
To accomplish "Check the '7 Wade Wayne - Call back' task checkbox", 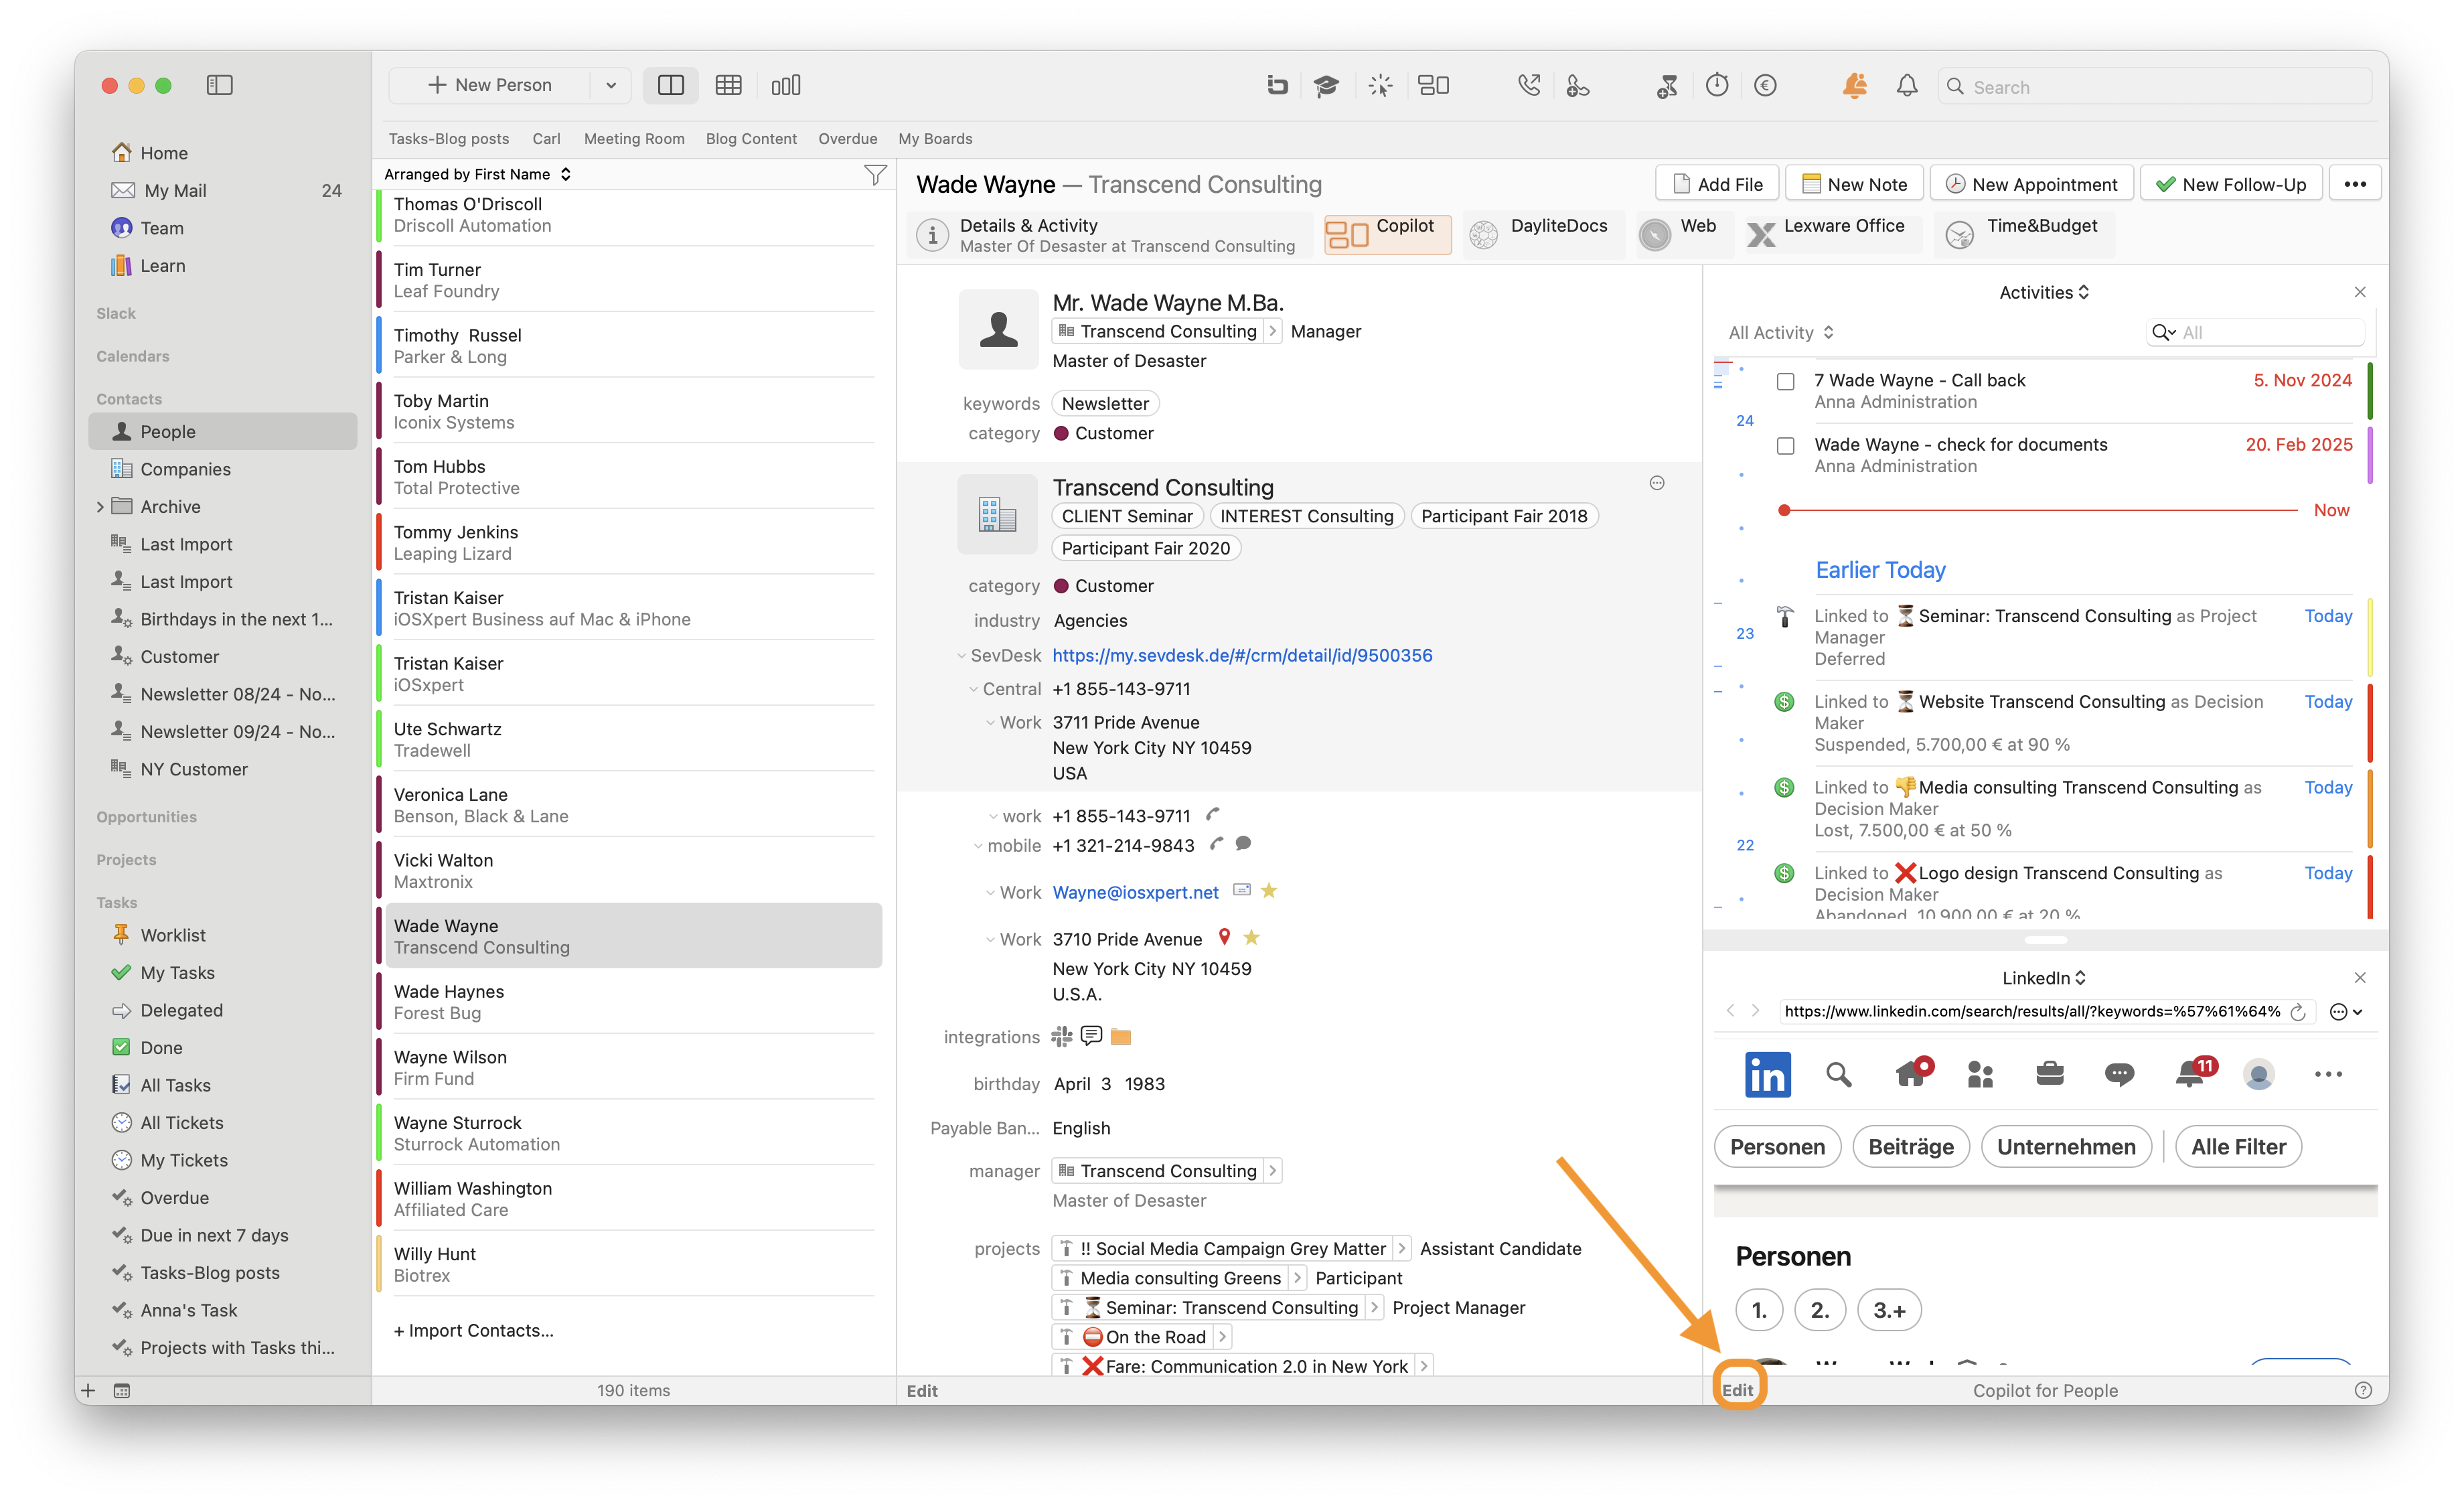I will (x=1785, y=381).
